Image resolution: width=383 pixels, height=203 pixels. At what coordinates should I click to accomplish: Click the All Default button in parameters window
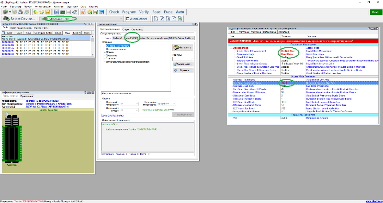pos(284,32)
